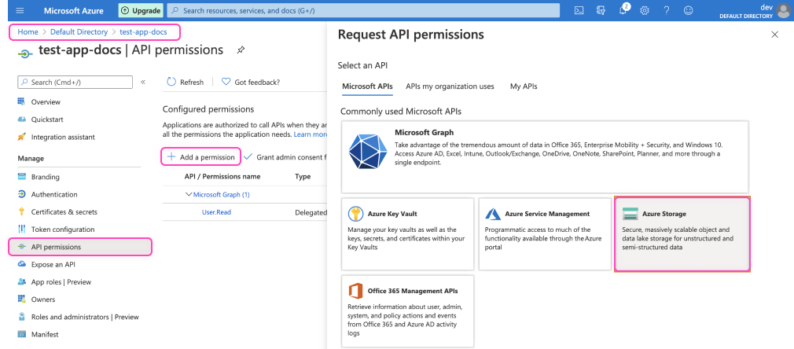The height and width of the screenshot is (349, 794).
Task: Pin the API permissions page
Action: pos(241,50)
